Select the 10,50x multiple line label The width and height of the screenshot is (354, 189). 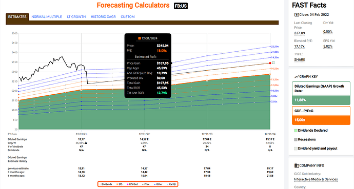[x=275, y=91]
